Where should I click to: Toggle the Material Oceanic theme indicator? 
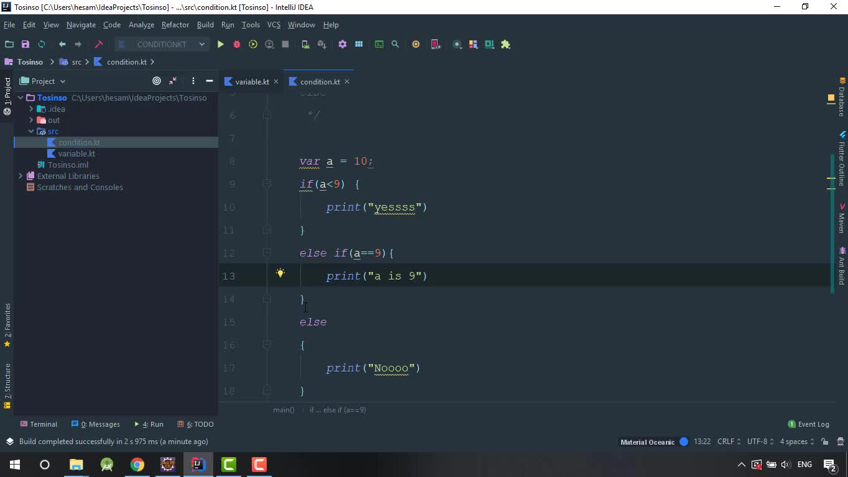pos(684,442)
